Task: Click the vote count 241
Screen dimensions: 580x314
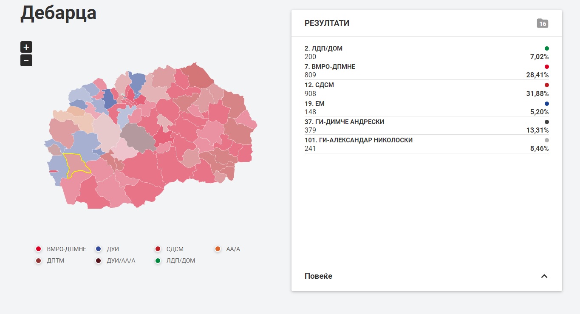Action: coord(310,149)
